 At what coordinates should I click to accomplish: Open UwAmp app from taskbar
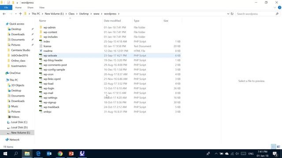click(x=82, y=154)
